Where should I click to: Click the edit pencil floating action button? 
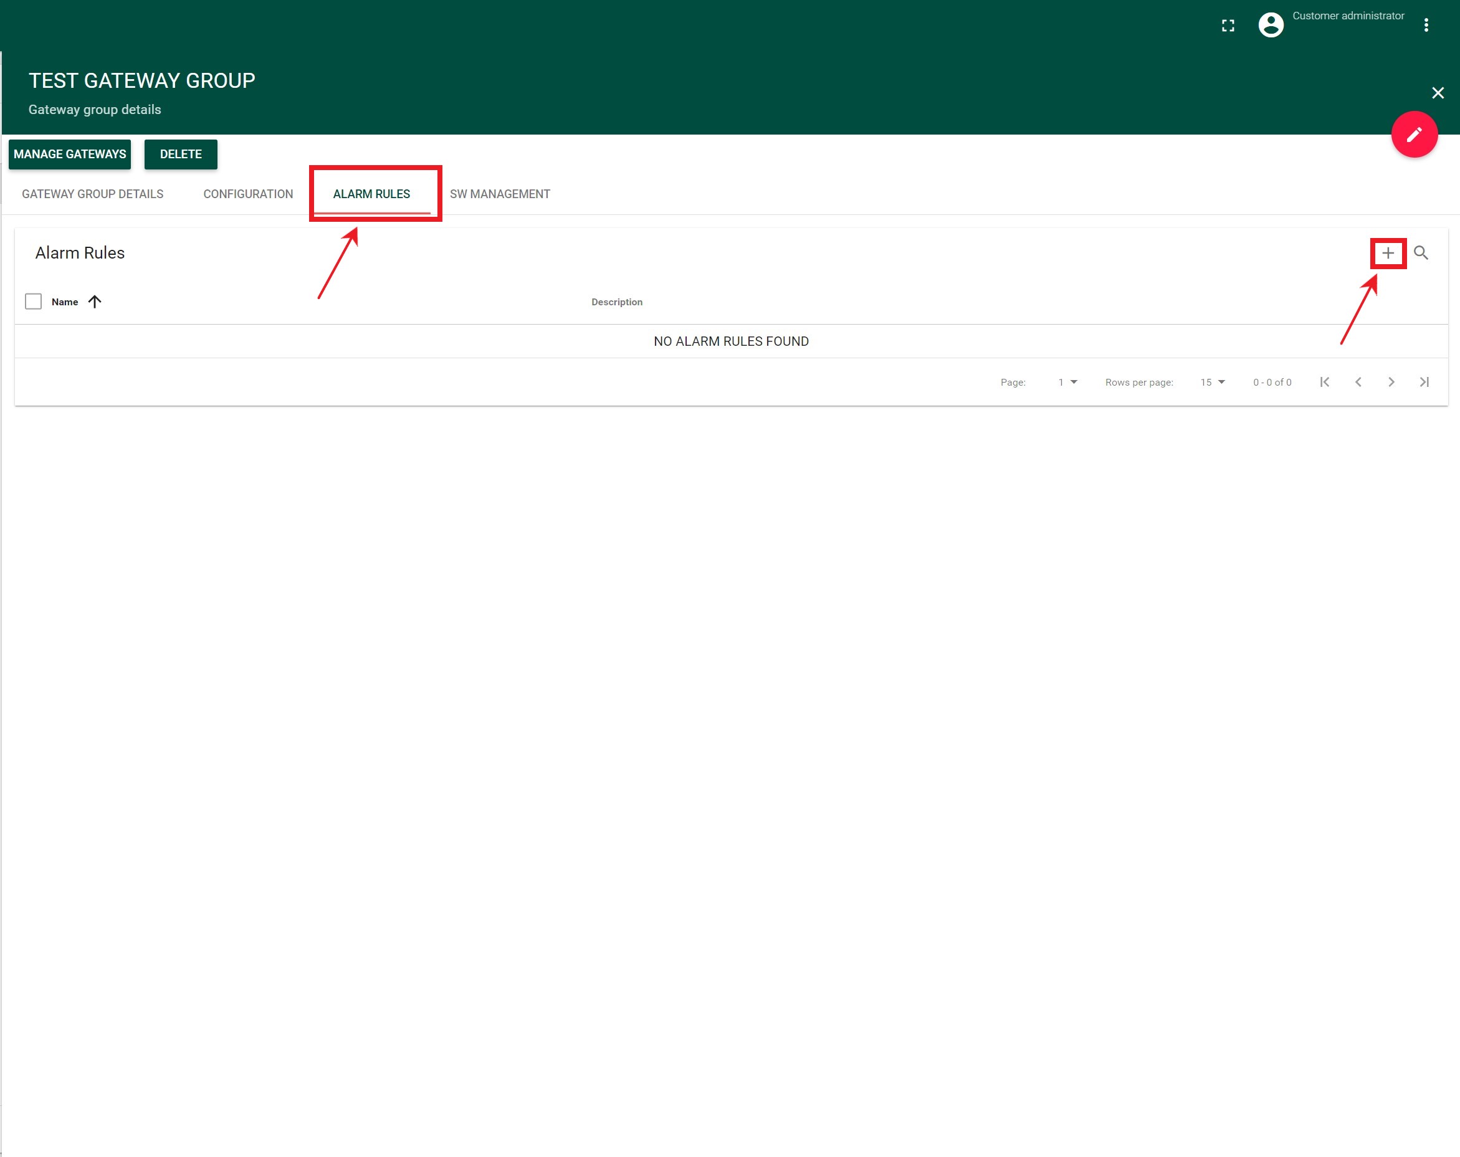click(x=1414, y=134)
